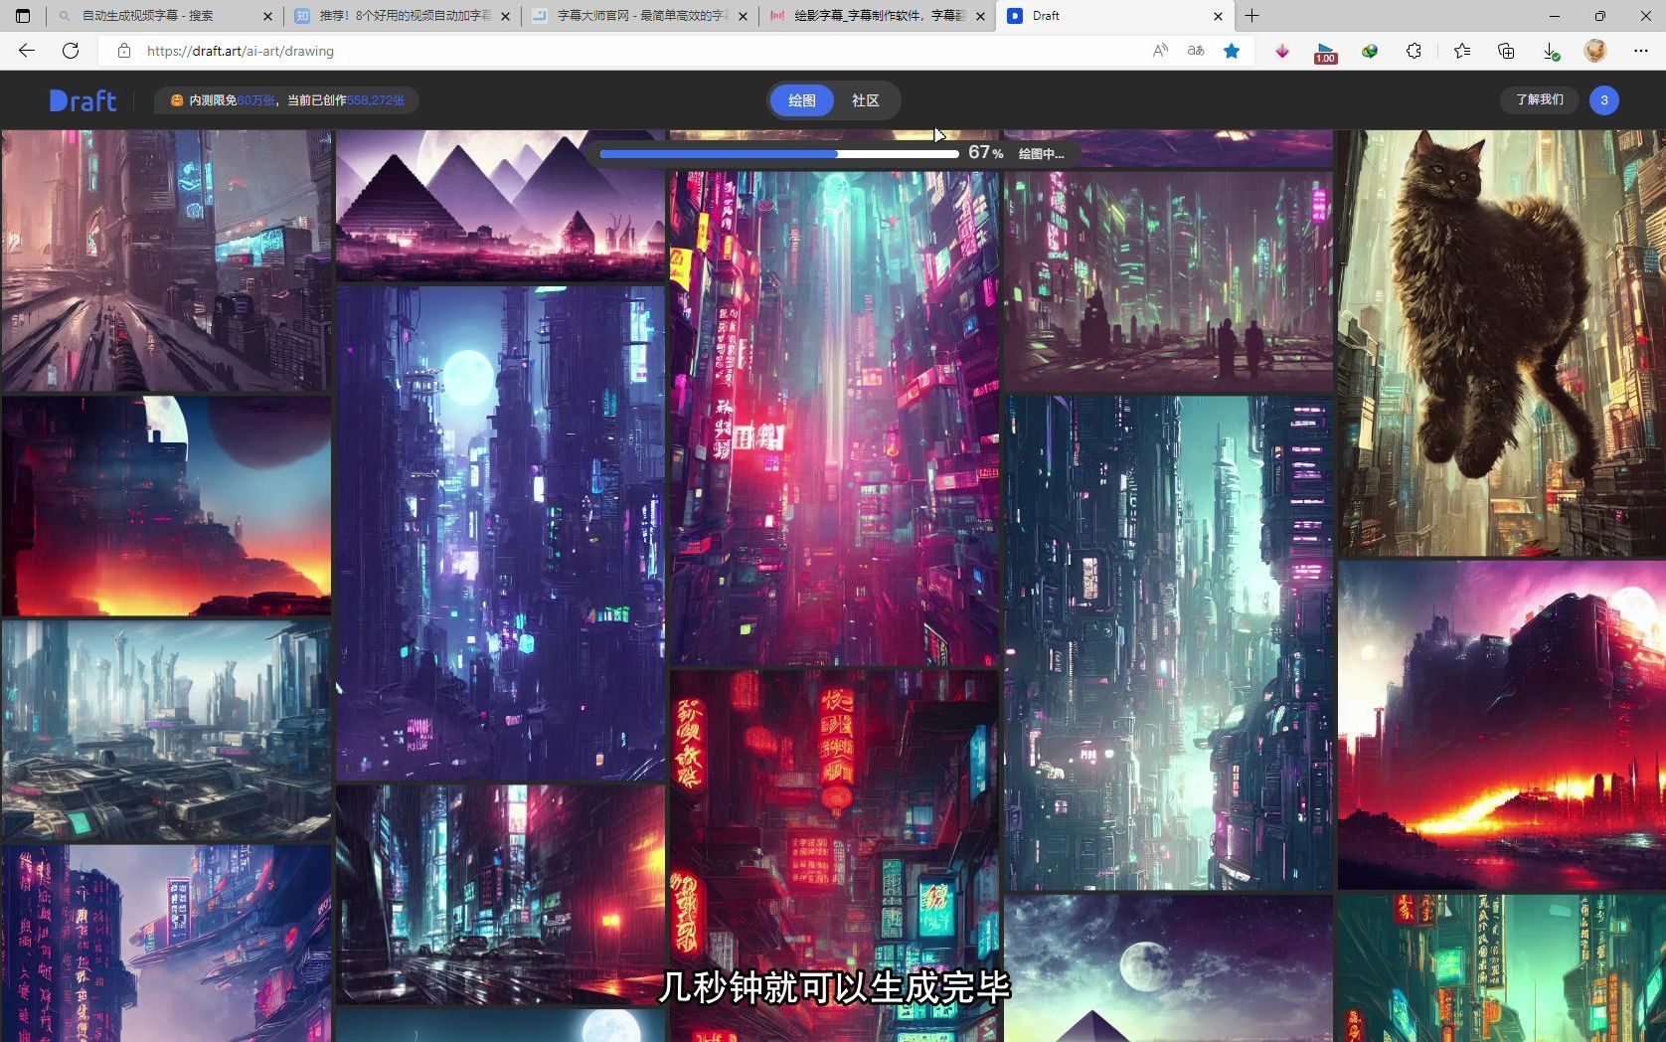Click the green globe extension icon

(1370, 51)
